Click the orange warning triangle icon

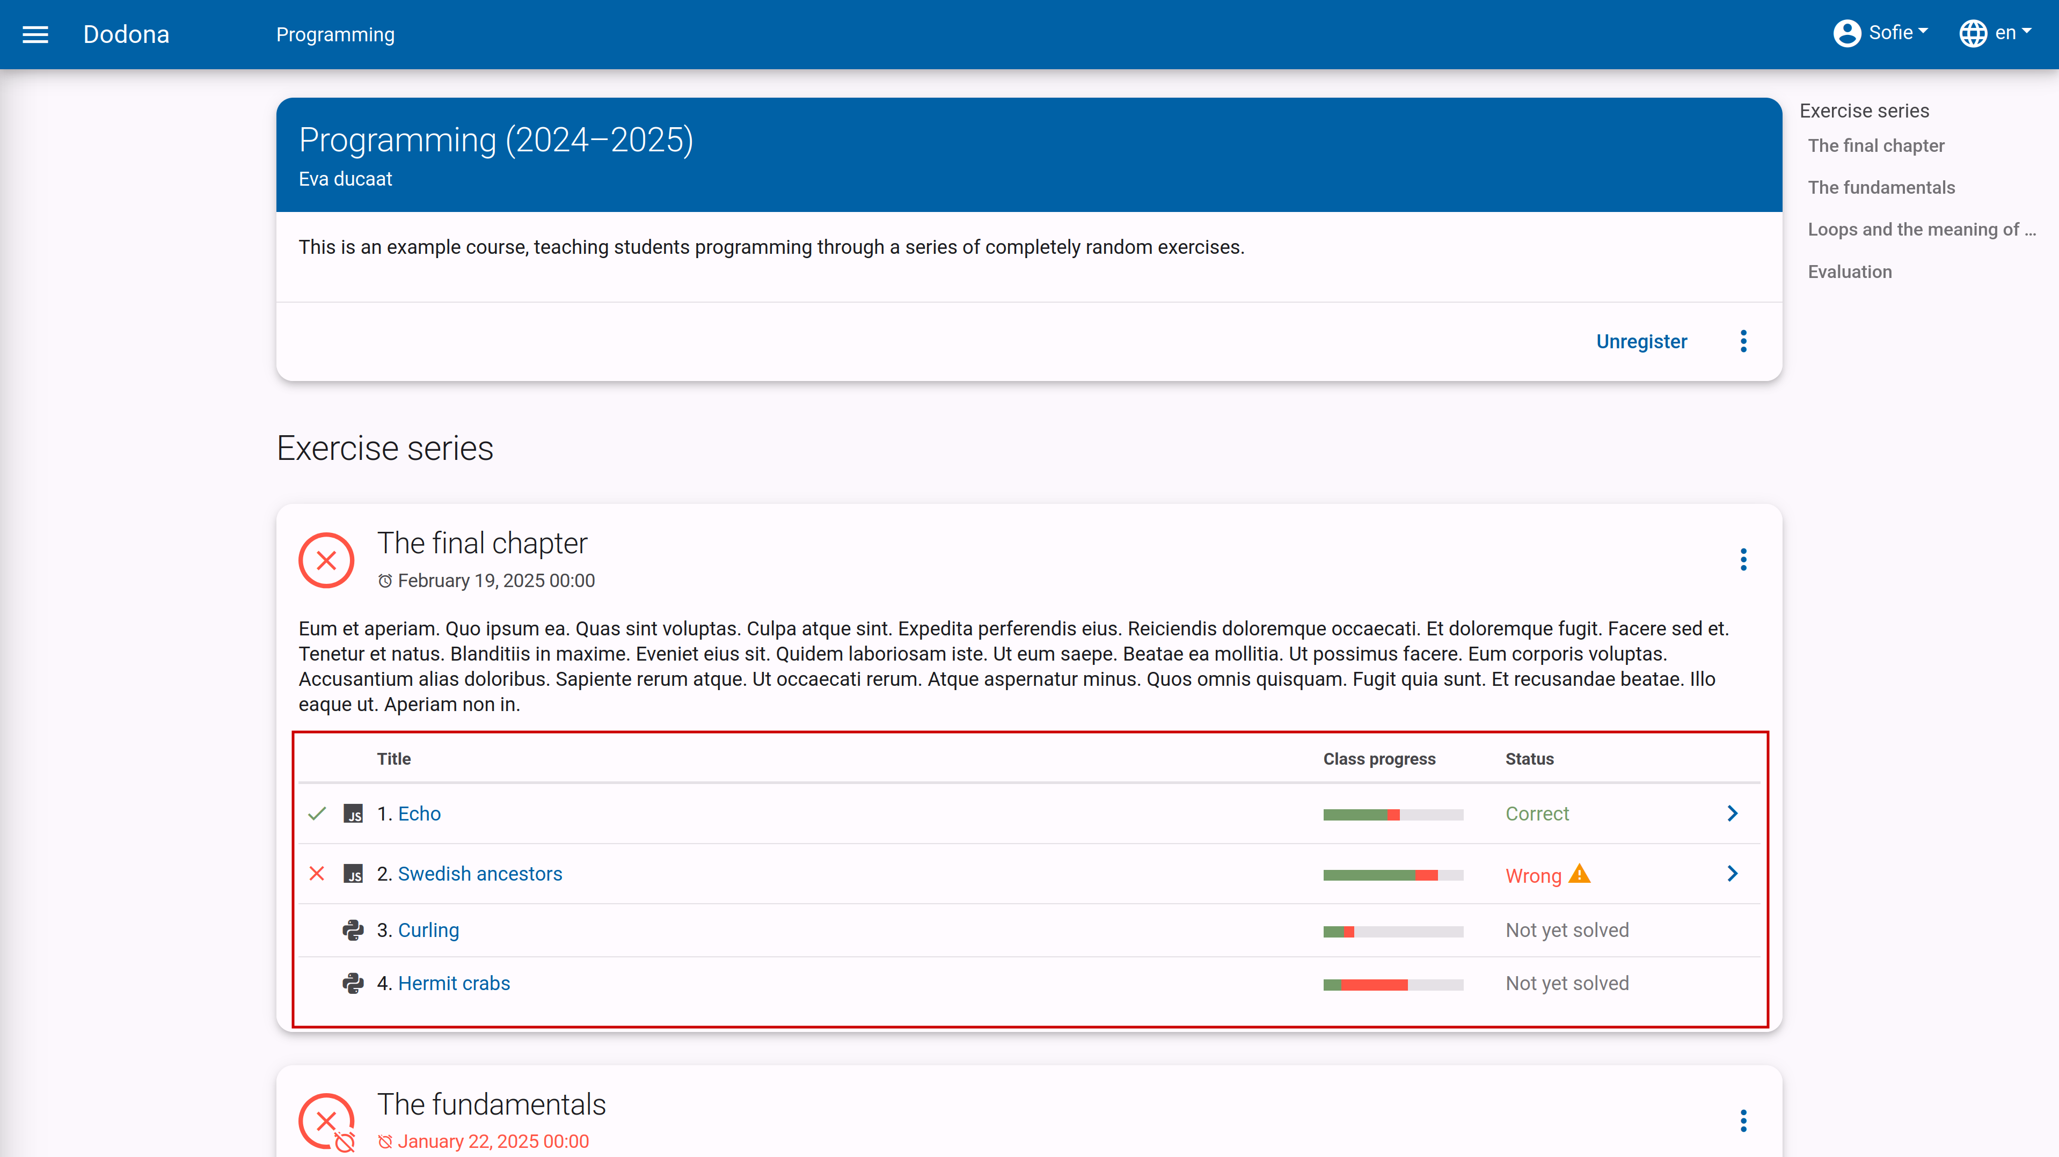(x=1580, y=873)
